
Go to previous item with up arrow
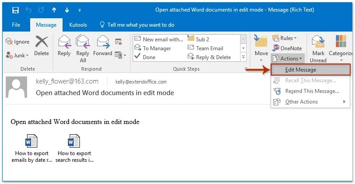pos(54,10)
